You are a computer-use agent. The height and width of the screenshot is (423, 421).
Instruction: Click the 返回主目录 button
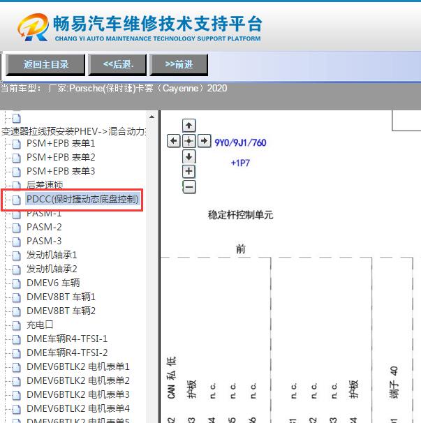[x=45, y=64]
